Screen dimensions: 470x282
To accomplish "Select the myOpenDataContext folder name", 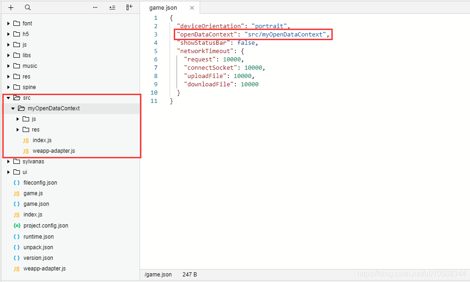I will click(54, 108).
